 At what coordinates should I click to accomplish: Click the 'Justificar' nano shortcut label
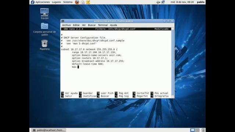(x=90, y=96)
